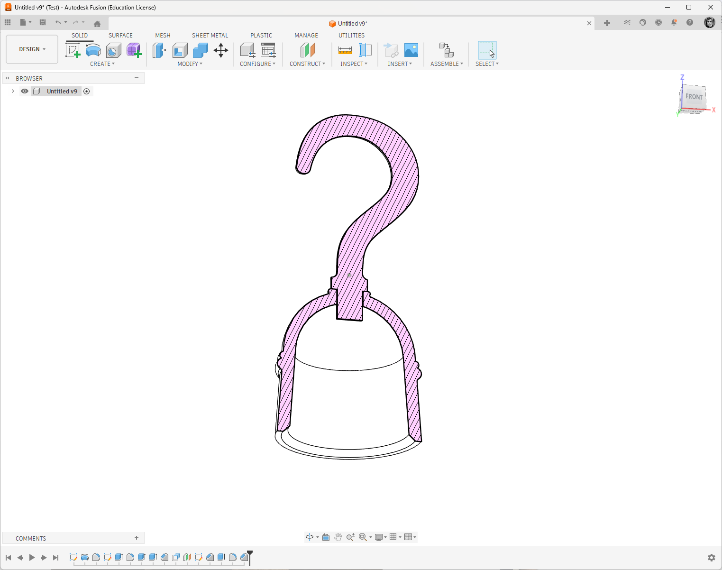
Task: Open the CREATE dropdown menu
Action: [102, 64]
